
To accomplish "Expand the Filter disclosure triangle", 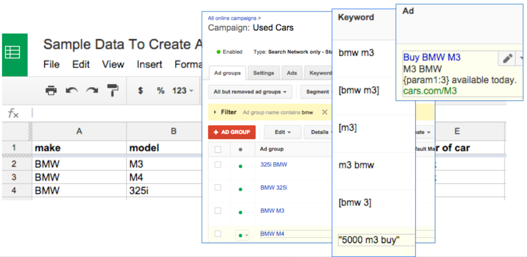I will tap(215, 112).
